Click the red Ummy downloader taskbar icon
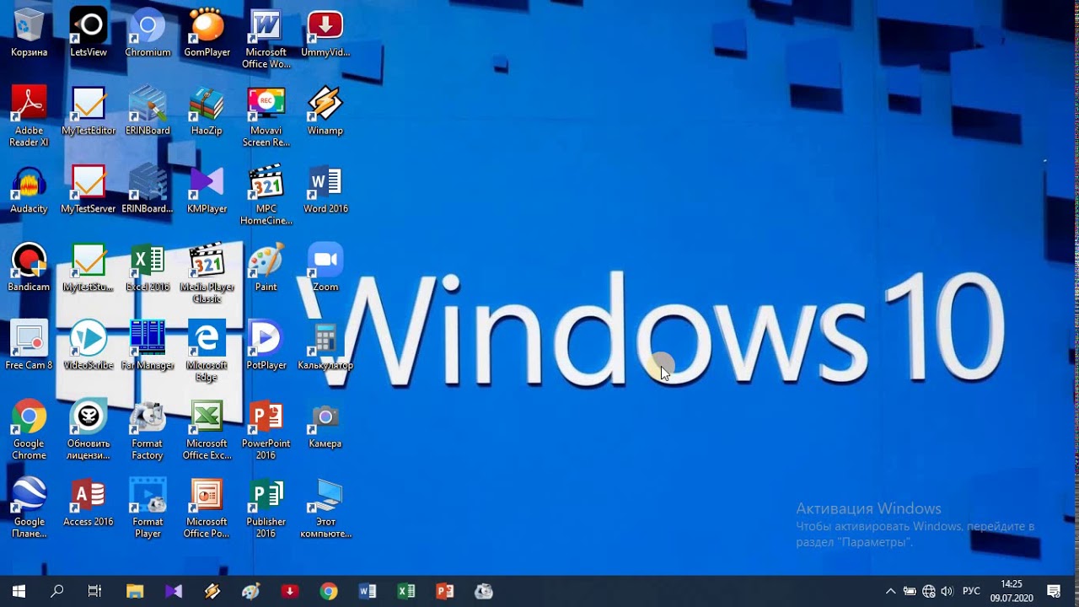This screenshot has height=607, width=1079. [x=290, y=591]
